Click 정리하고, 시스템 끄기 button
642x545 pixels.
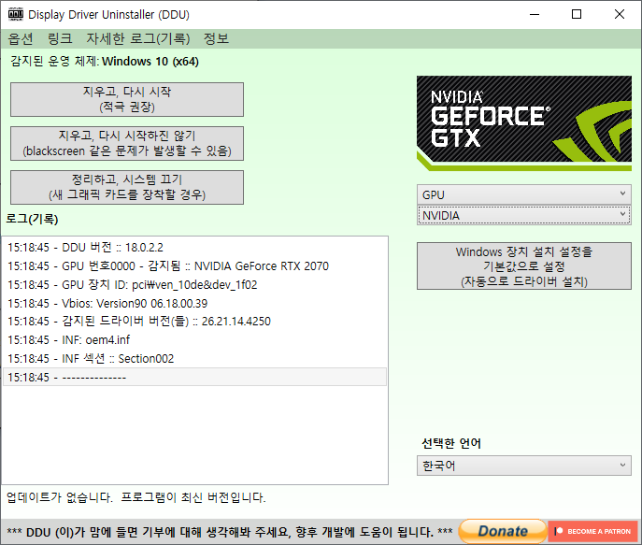(x=127, y=187)
